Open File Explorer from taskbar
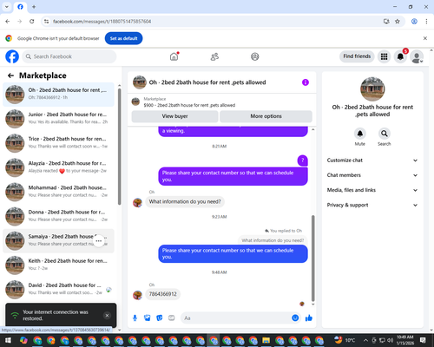Viewport: 434px width, 347px height. (266, 340)
